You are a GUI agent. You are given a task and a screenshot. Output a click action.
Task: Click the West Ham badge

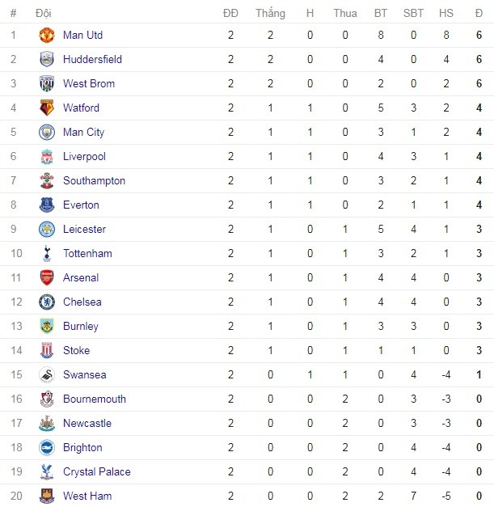tap(47, 496)
